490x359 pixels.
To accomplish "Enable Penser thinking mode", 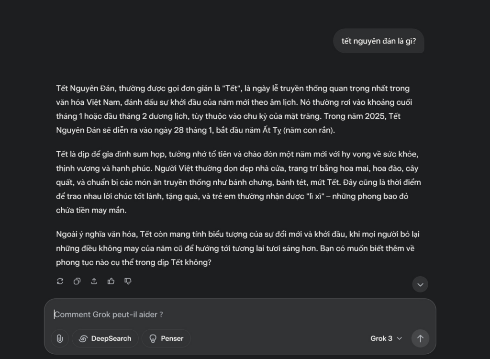I will point(166,338).
